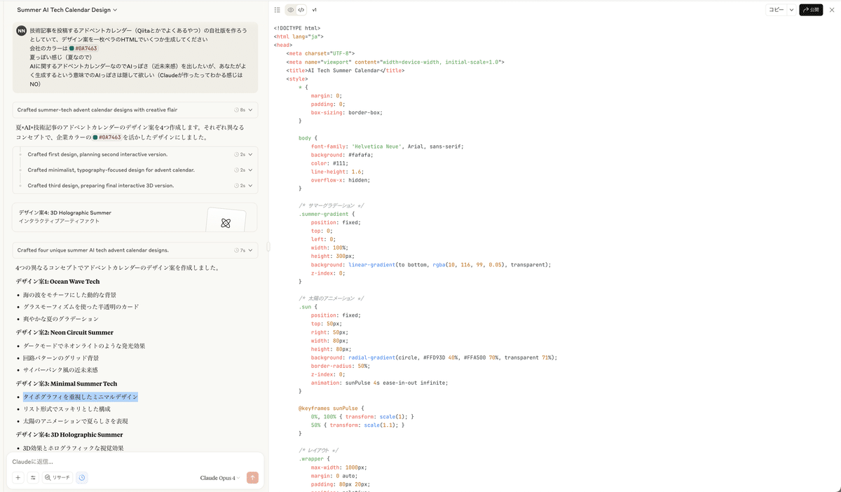This screenshot has height=492, width=841.
Task: Close the artifact panel with X
Action: click(832, 10)
